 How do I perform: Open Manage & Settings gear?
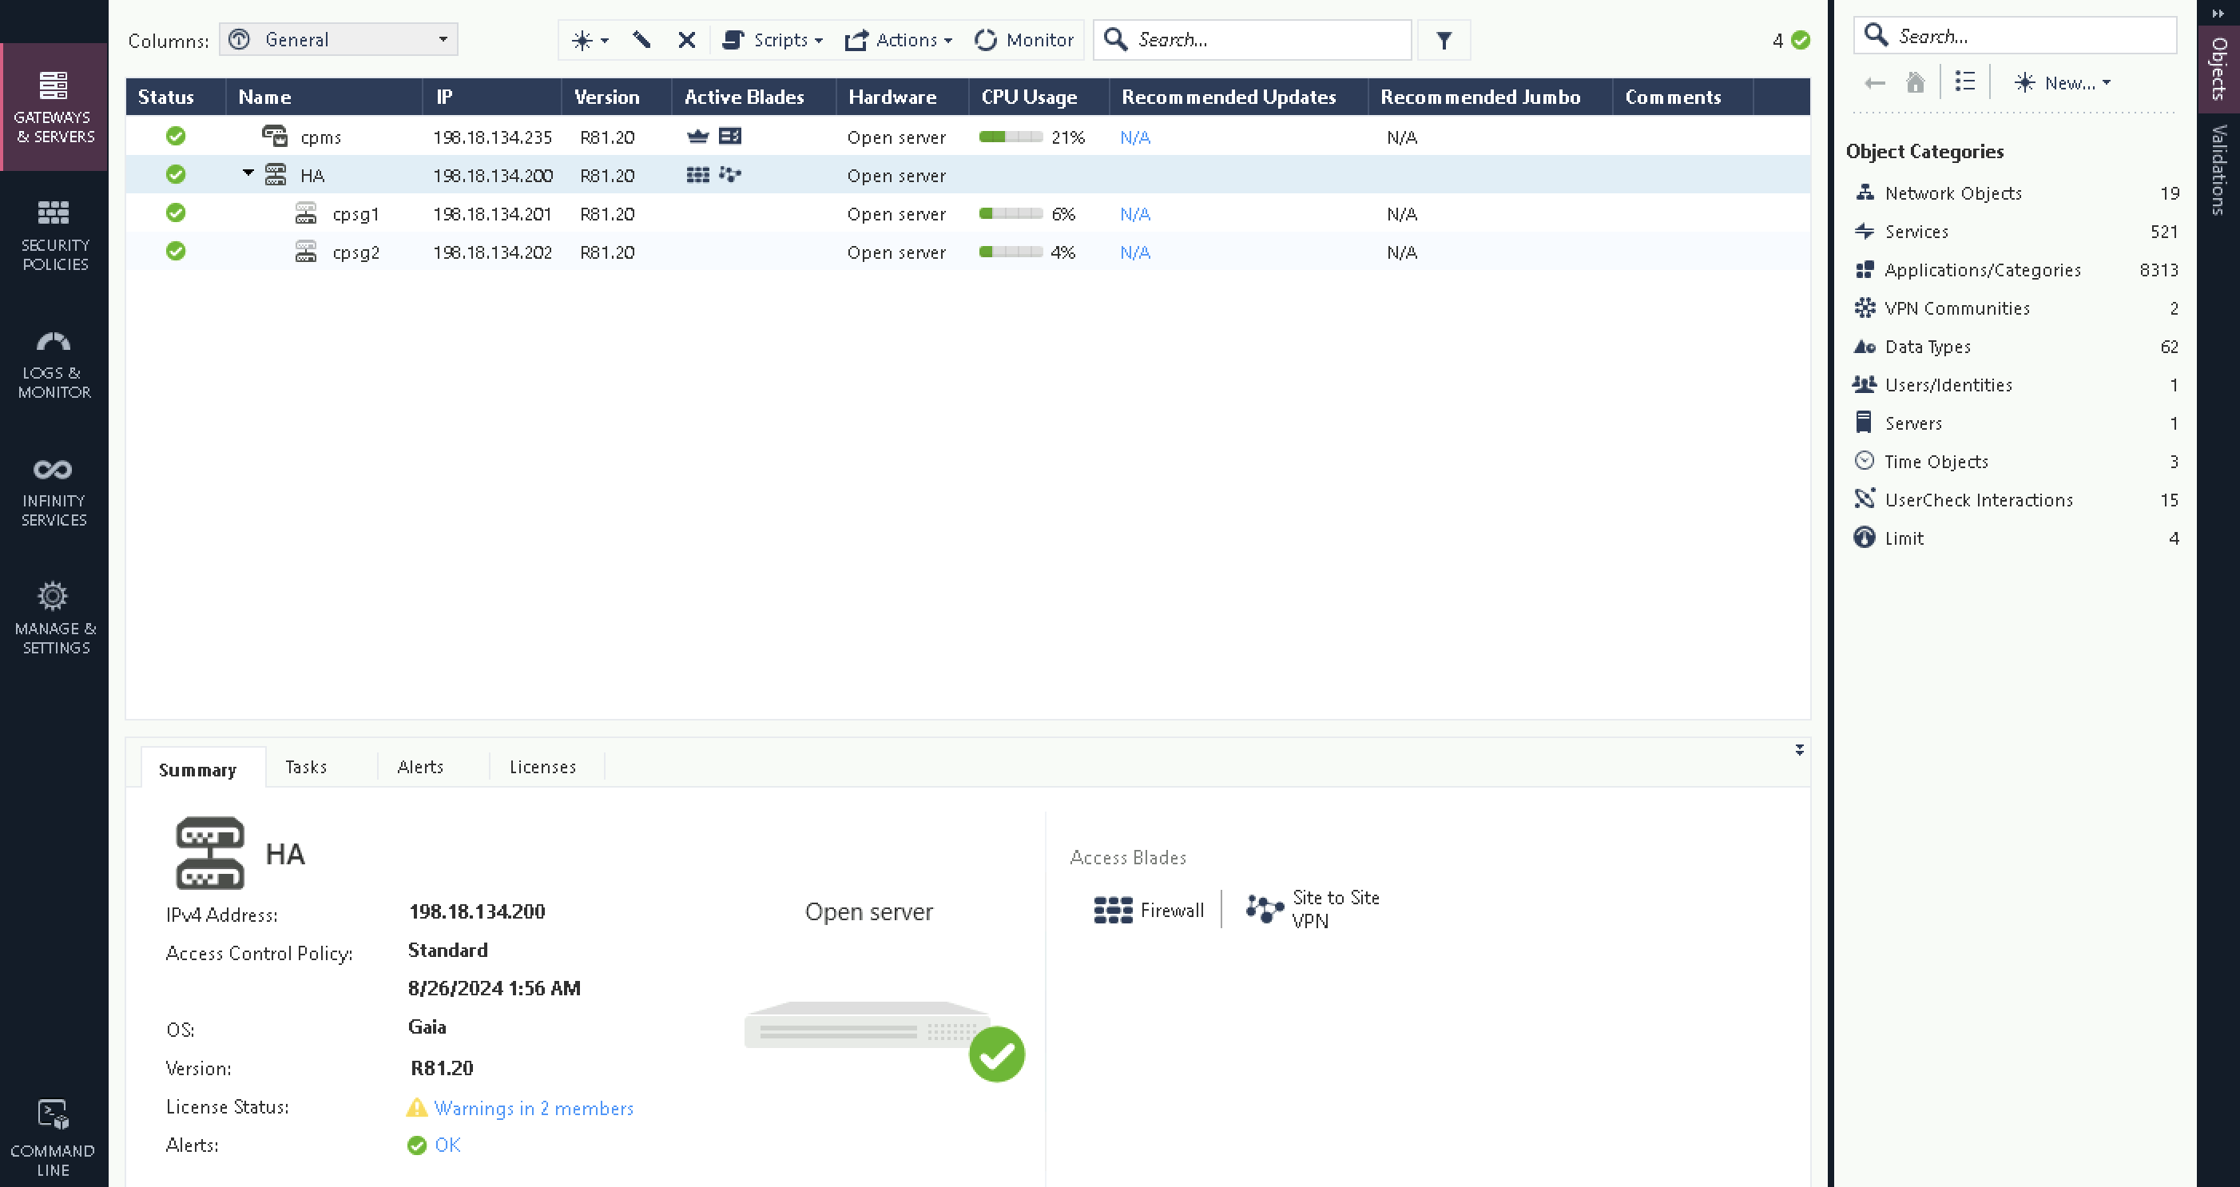click(x=54, y=617)
